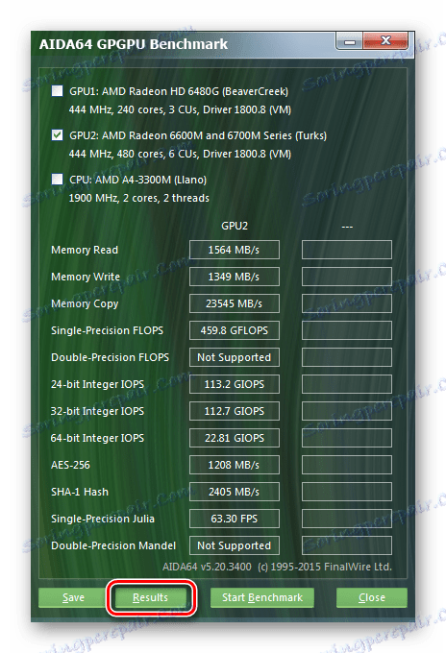Enable CPU AMD A4-3300M checkbox

point(57,180)
